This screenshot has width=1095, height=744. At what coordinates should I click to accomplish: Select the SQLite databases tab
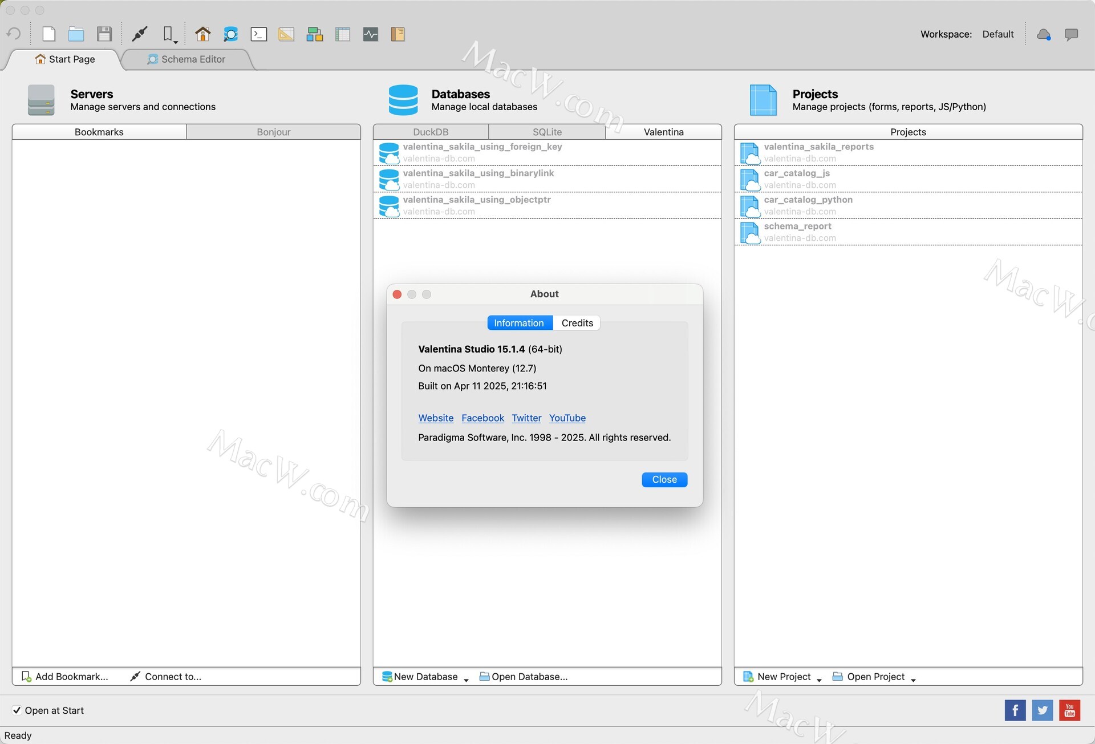click(547, 132)
